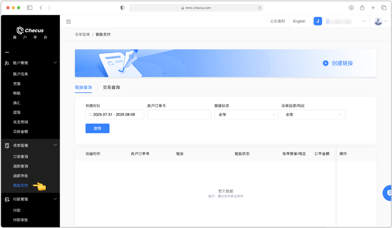Open the 创建时间 date range picker
This screenshot has height=228, width=392.
[115, 115]
